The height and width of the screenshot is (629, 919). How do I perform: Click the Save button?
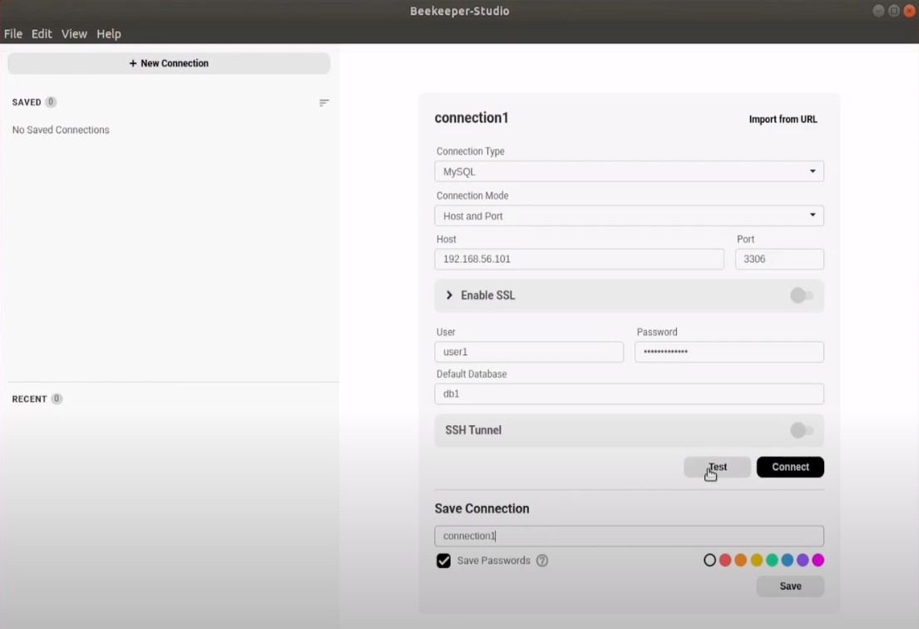pos(790,587)
